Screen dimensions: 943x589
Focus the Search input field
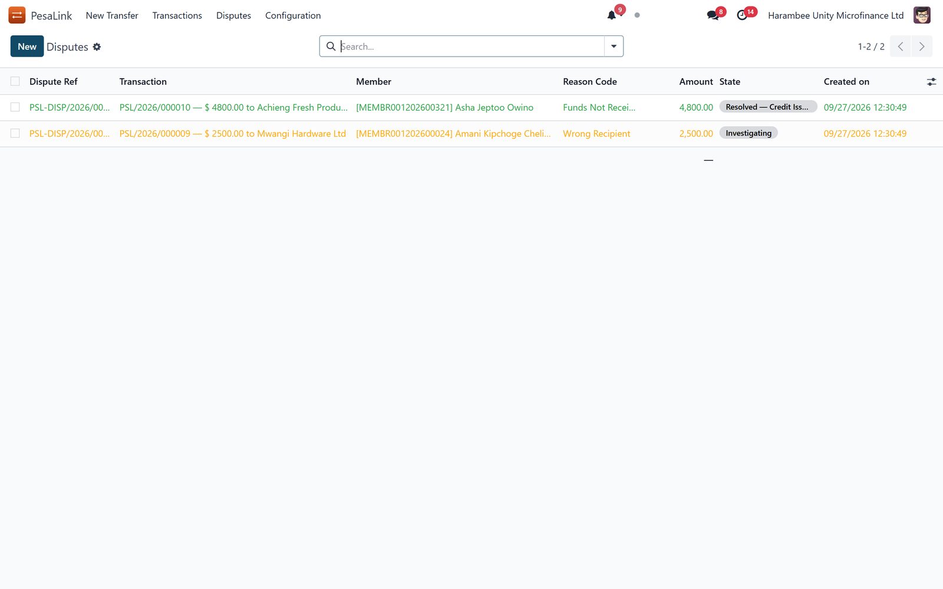471,47
